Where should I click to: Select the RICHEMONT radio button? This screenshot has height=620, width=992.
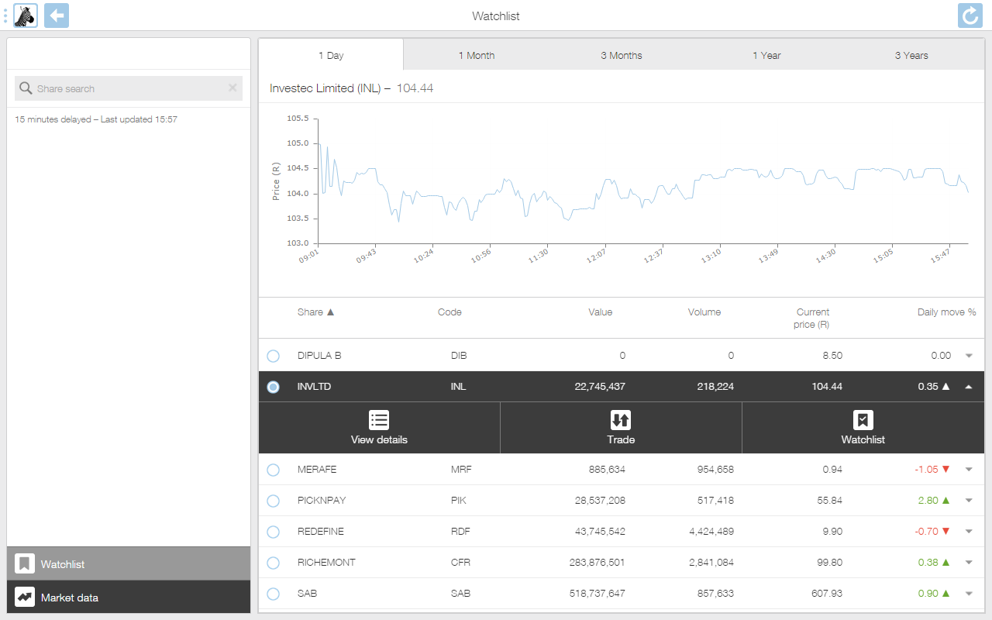(273, 563)
